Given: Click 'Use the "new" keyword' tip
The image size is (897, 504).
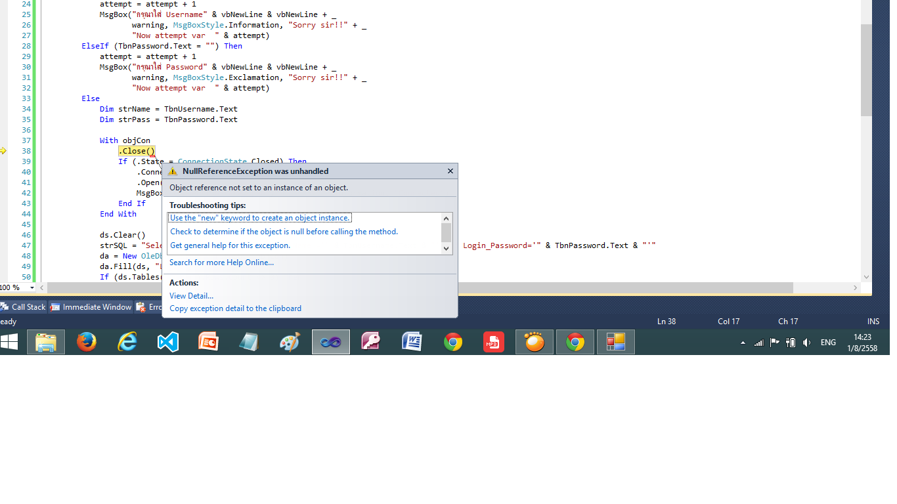Looking at the screenshot, I should coord(260,218).
